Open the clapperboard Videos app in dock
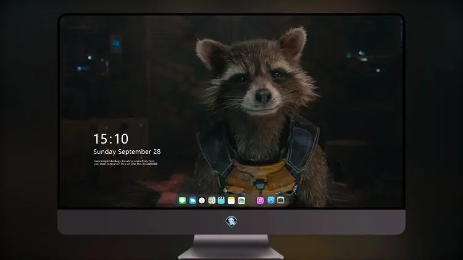 point(221,201)
